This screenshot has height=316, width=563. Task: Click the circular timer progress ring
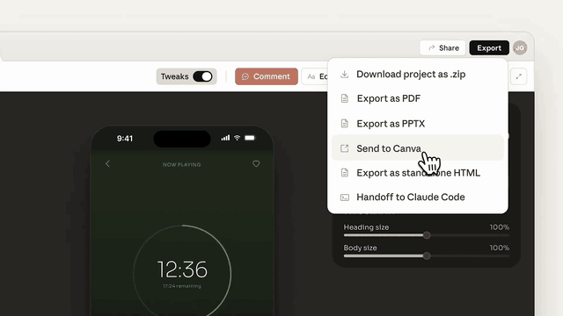[x=182, y=270]
